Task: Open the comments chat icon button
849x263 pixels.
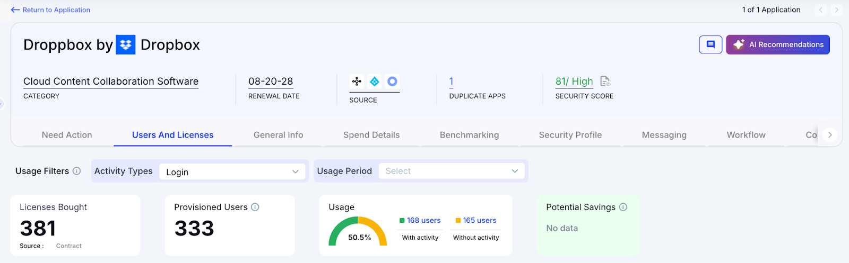Action: pos(711,44)
